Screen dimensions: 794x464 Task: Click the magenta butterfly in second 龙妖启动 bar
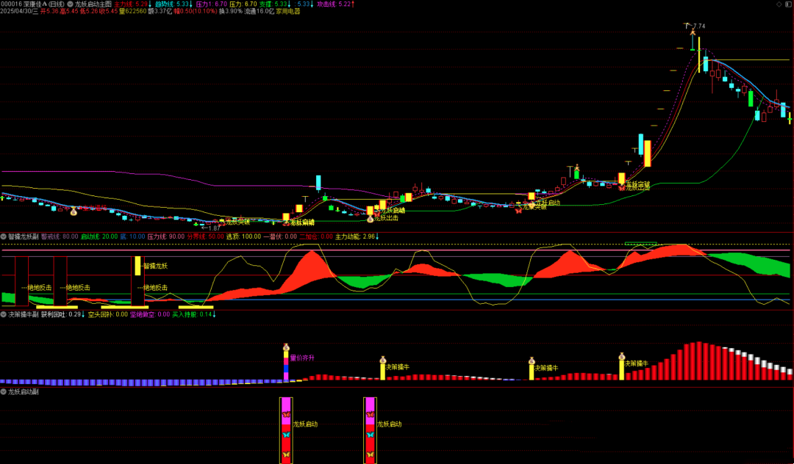(x=370, y=415)
